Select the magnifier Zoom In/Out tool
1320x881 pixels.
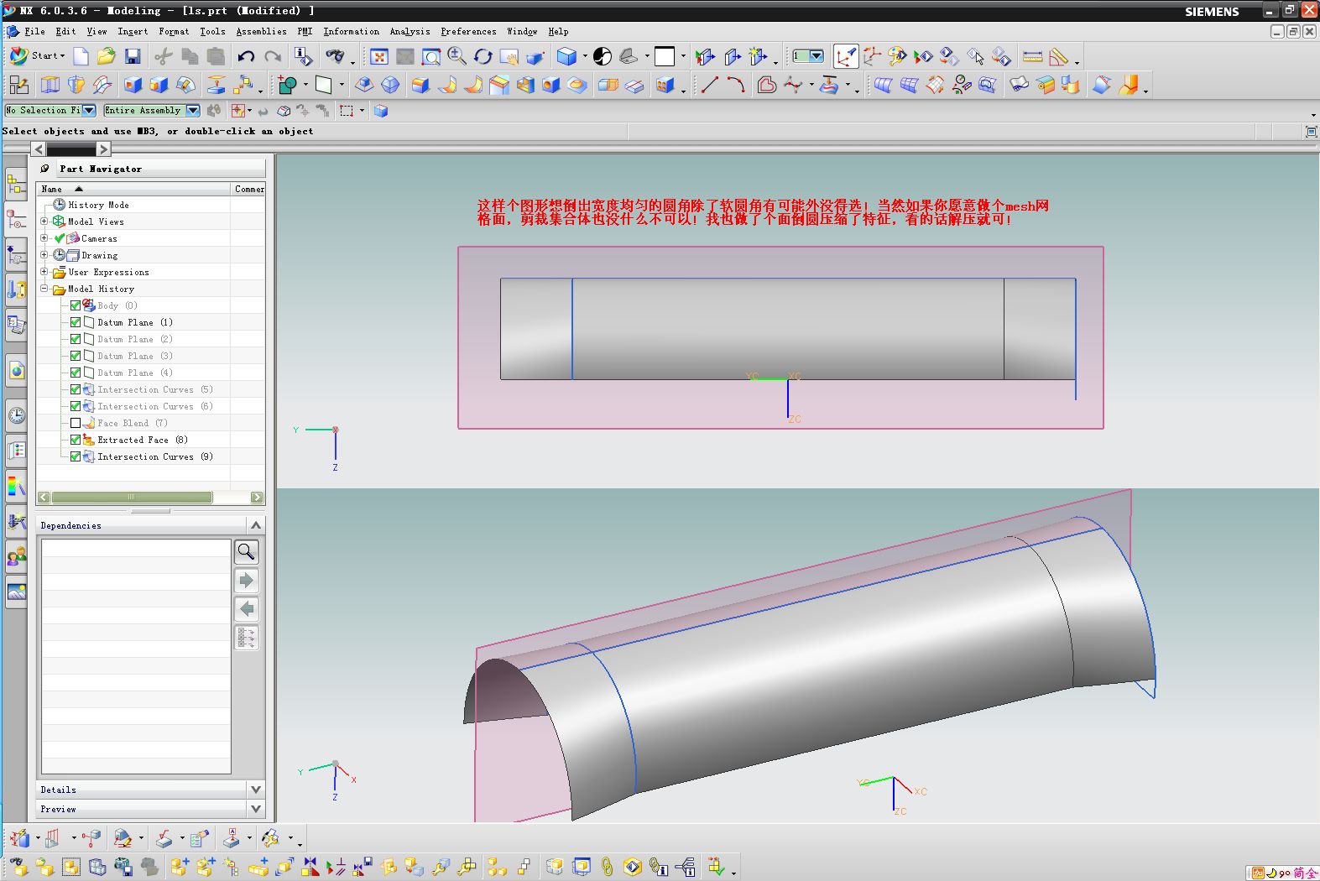tap(457, 56)
